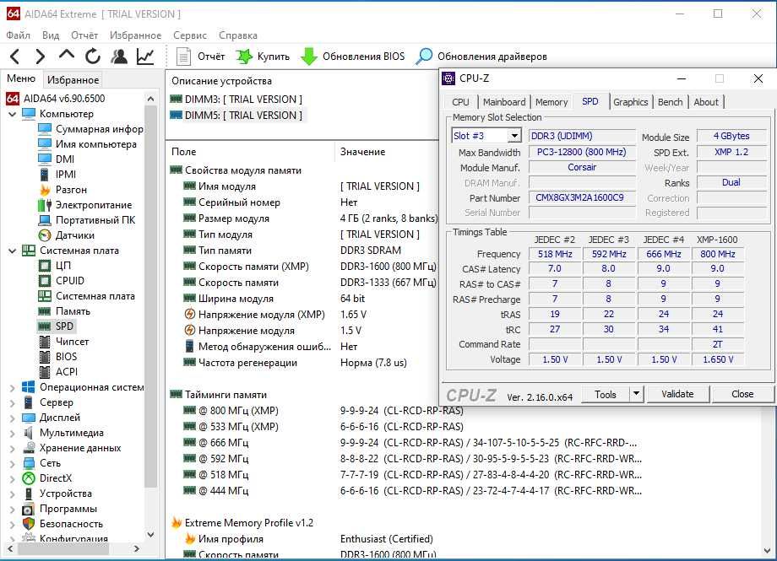Click the Отчёт report toolbar button
777x561 pixels.
point(201,57)
